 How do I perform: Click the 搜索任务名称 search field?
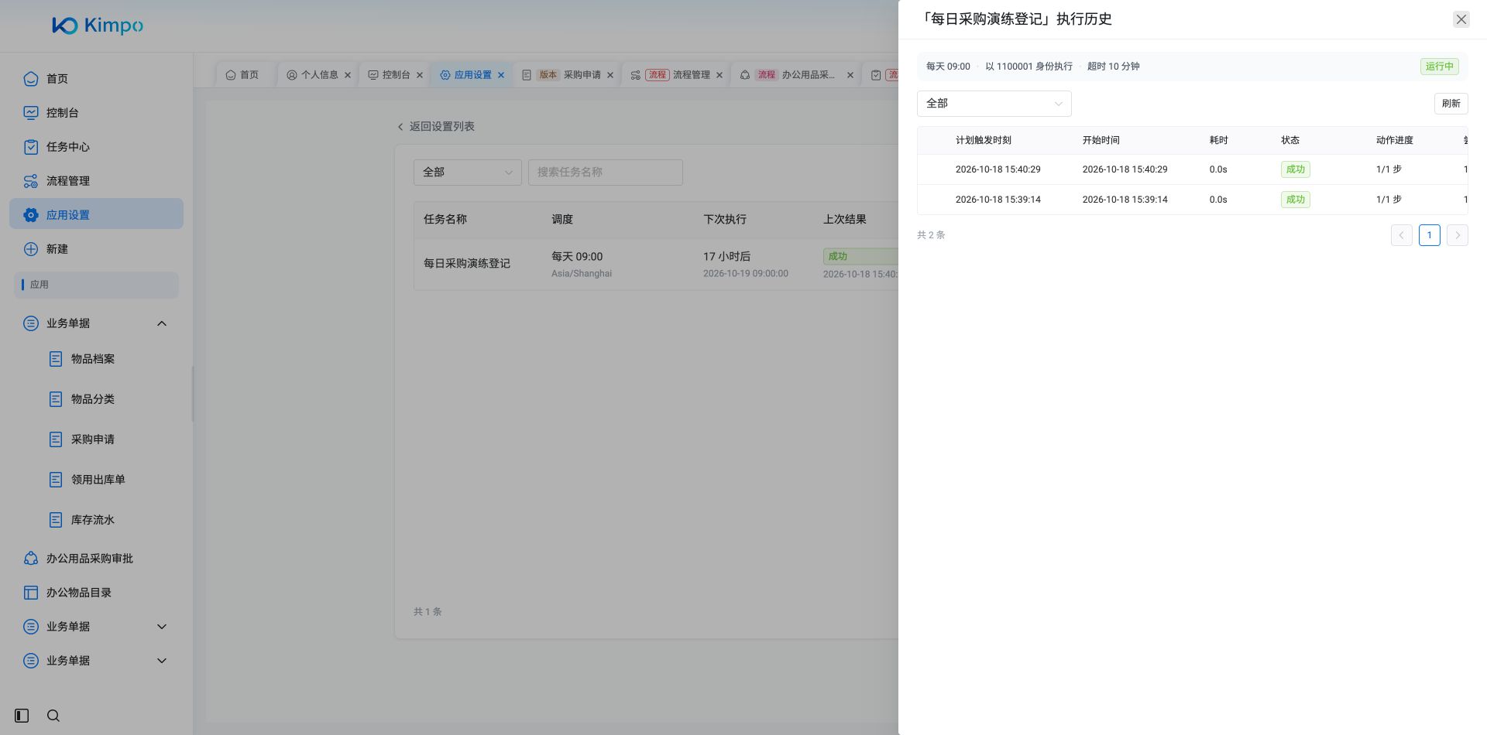pos(605,173)
